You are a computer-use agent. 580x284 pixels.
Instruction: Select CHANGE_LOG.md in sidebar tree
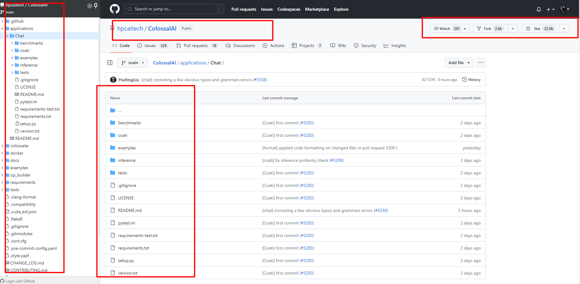[27, 263]
